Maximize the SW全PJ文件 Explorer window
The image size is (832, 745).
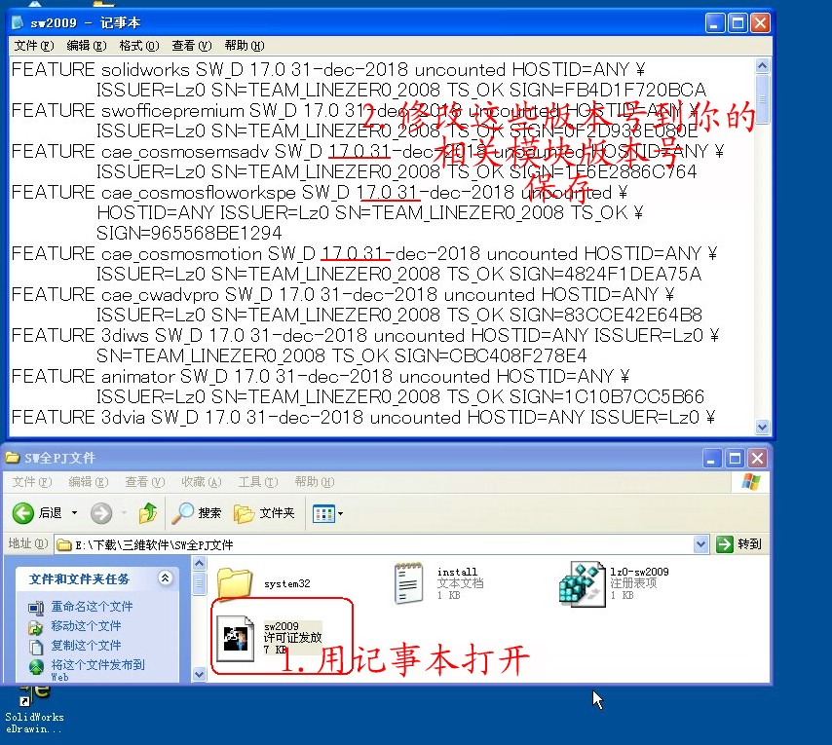click(735, 458)
